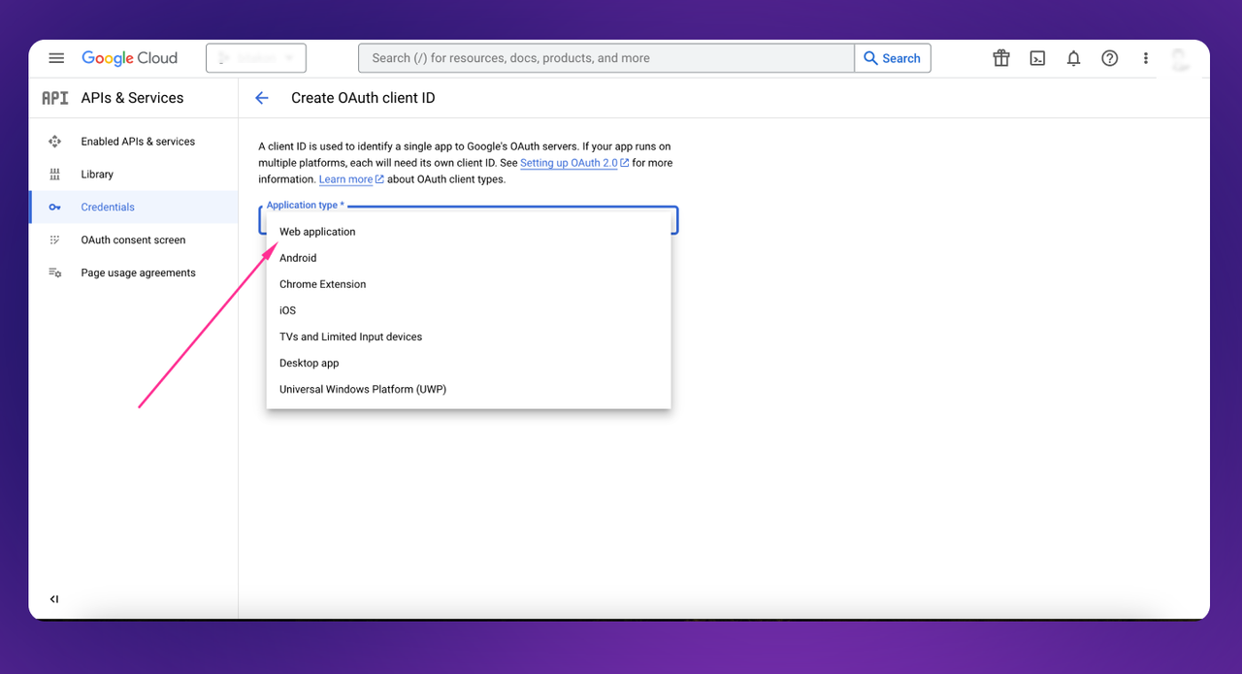The image size is (1242, 674).
Task: Choose Desktop app option
Action: [x=469, y=363]
